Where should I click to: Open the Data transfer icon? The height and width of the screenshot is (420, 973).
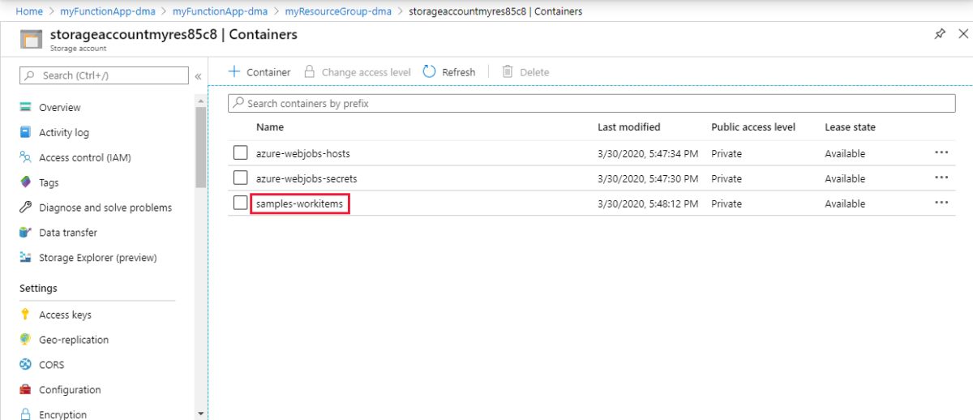[x=25, y=233]
